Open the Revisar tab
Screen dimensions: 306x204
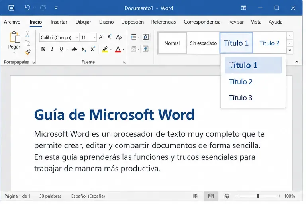point(236,22)
